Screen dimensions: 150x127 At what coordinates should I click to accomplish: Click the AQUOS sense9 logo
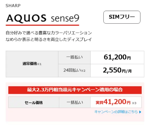(x=42, y=18)
